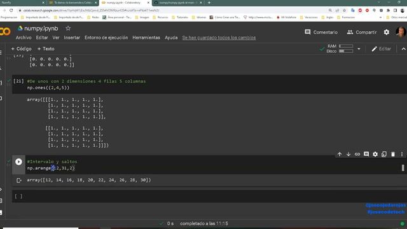Click the saved changes status link

point(219,38)
